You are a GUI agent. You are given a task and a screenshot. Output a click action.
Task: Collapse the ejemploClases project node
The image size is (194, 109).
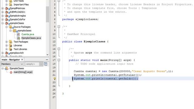tap(3, 23)
